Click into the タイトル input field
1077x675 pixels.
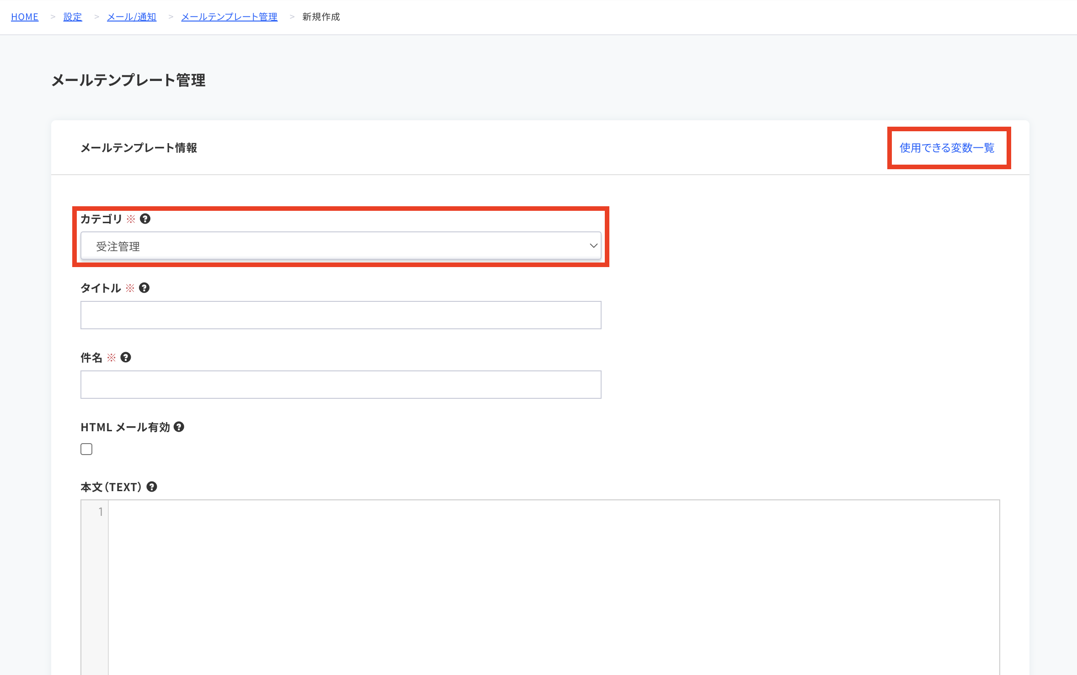click(340, 315)
